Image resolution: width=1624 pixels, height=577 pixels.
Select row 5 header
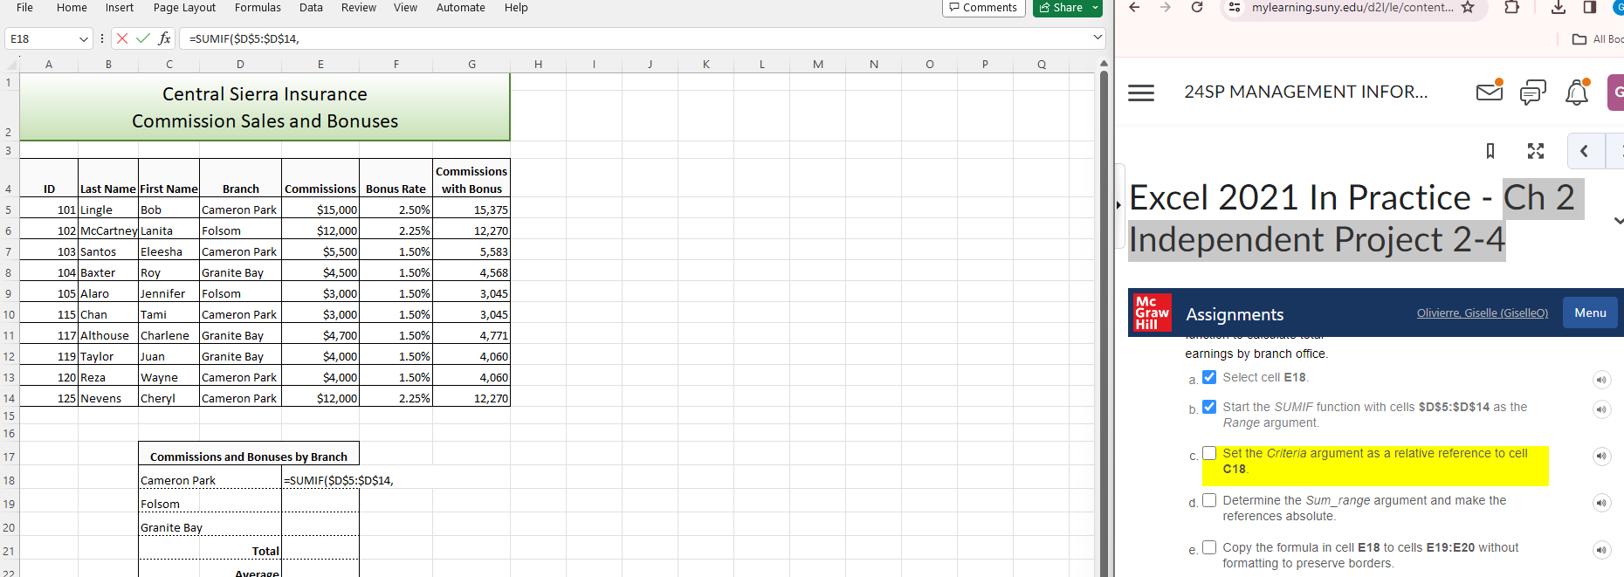pos(9,210)
